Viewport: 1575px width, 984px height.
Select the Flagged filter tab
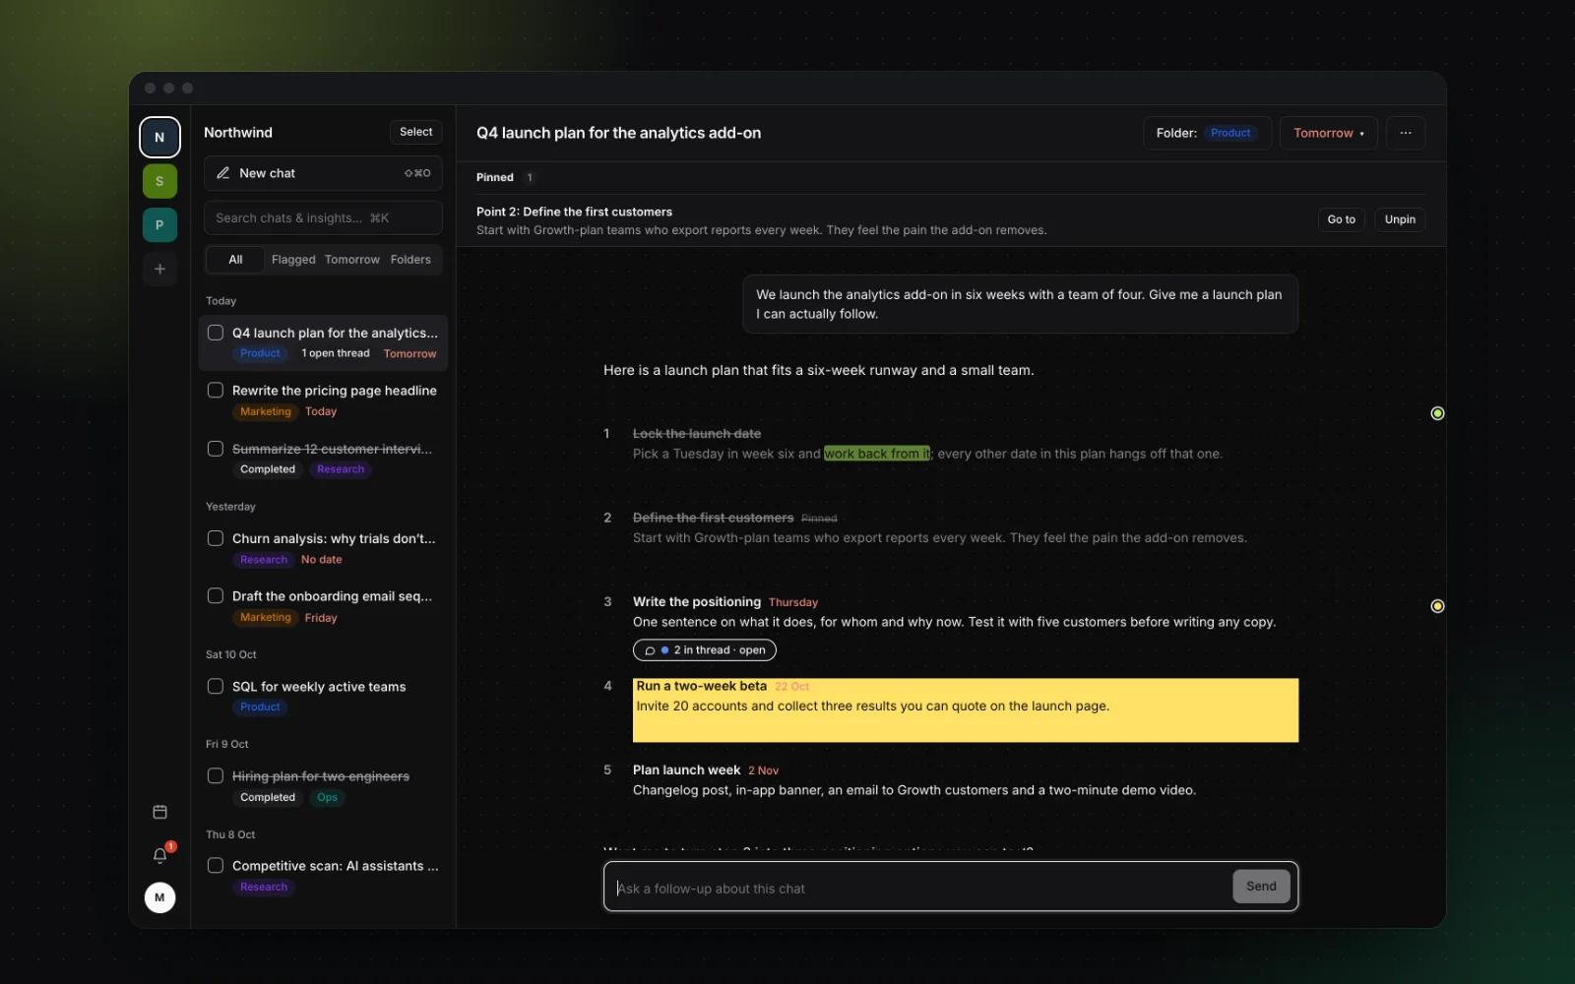[293, 260]
